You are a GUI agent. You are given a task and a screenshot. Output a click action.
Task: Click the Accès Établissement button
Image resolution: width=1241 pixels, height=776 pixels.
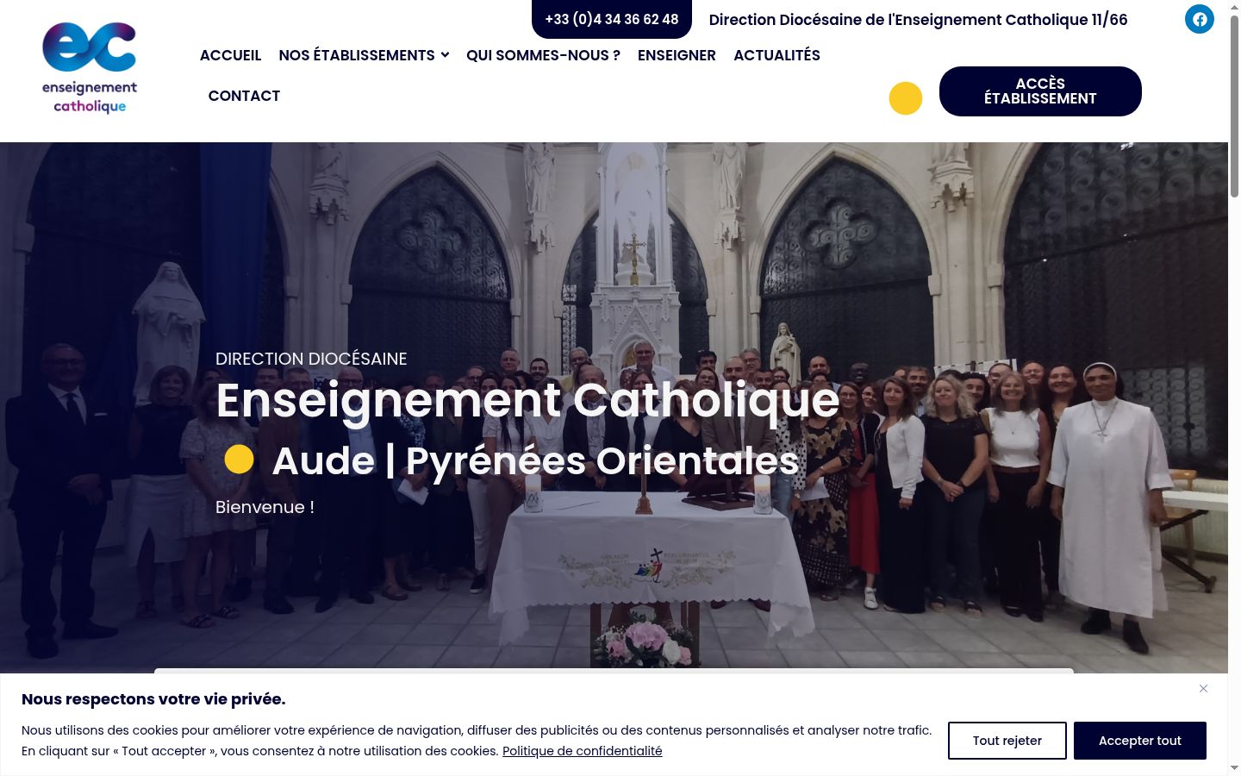coord(1040,91)
